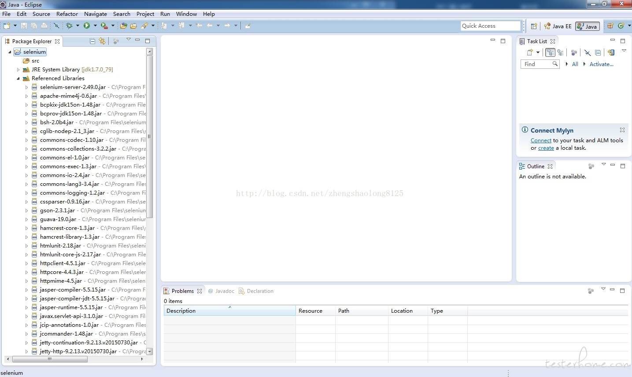632x377 pixels.
Task: Click the green Run button icon
Action: coord(87,26)
